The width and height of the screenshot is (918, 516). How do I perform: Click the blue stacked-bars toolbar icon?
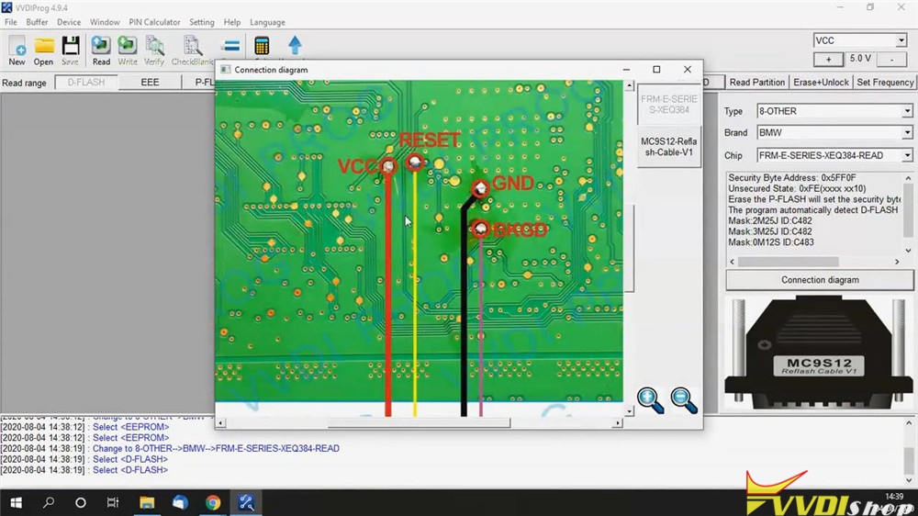tap(231, 46)
